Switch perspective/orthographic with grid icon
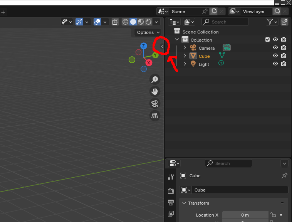Image resolution: width=292 pixels, height=222 pixels. pos(155,116)
